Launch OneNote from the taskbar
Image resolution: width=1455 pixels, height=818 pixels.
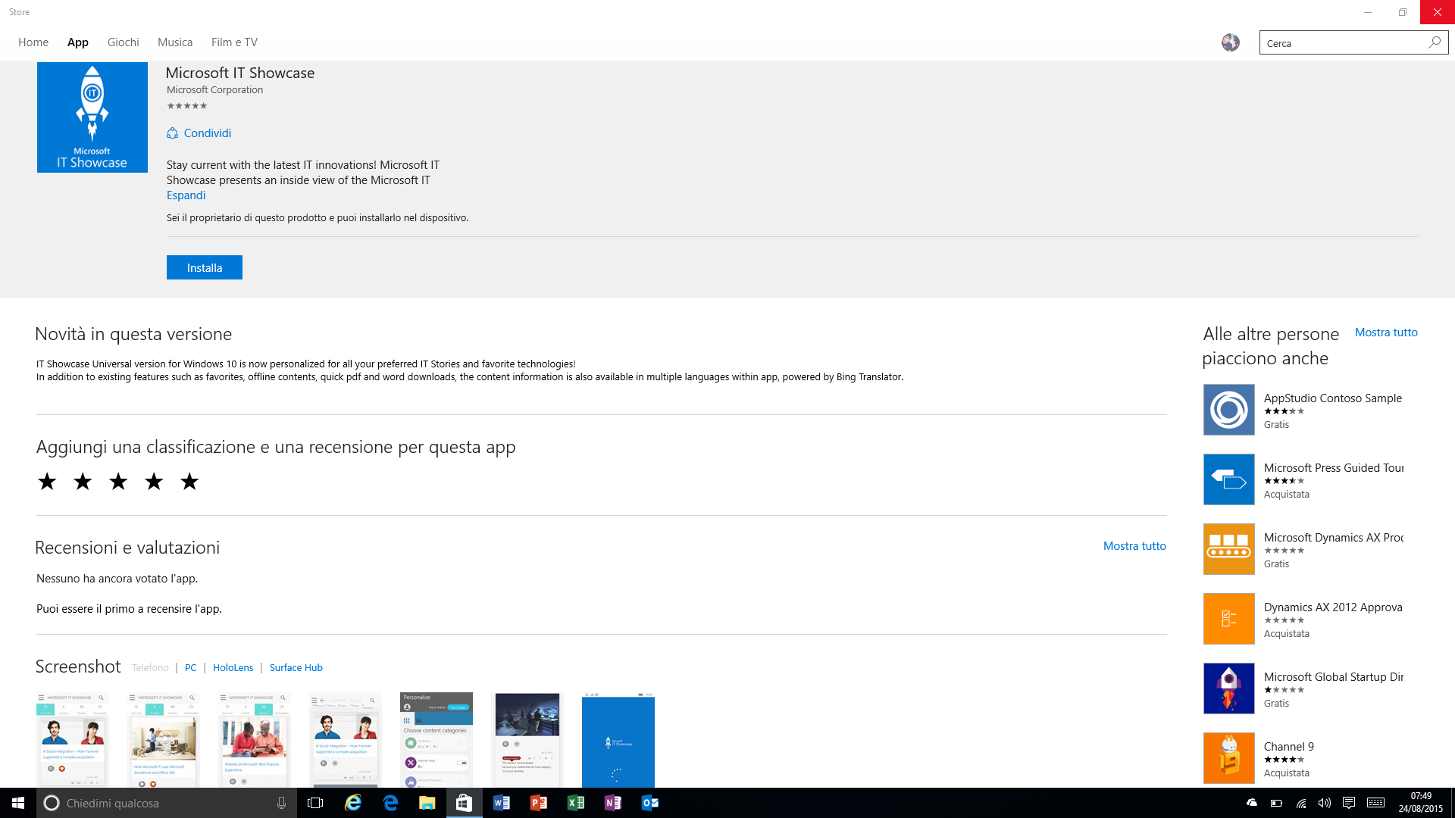[613, 803]
